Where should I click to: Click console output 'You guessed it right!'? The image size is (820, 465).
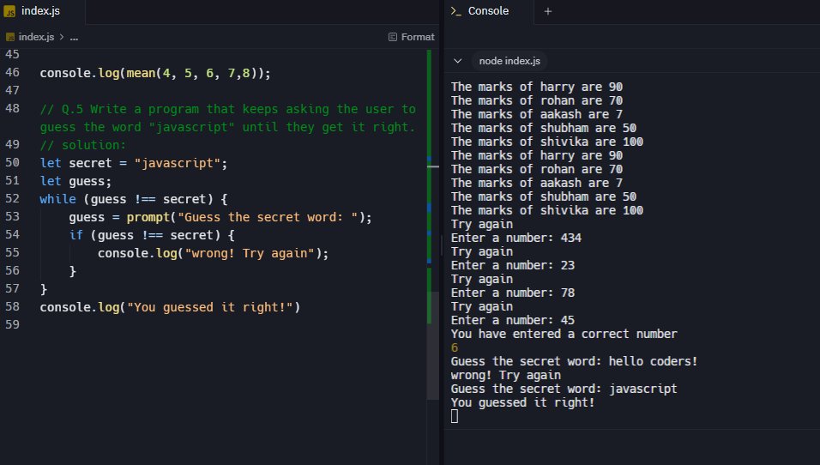coord(522,402)
